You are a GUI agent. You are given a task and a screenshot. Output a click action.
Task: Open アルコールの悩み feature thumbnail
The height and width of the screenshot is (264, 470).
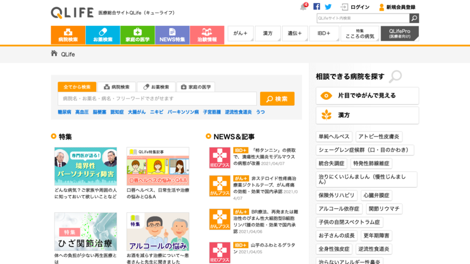(157, 232)
